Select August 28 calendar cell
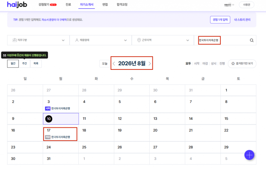Viewport: 266px width, 170px height. (x=203, y=147)
